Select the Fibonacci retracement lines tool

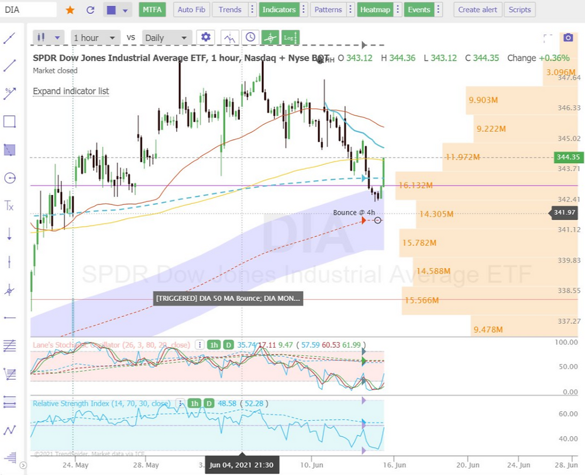point(10,346)
